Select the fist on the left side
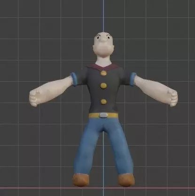Screen dimensions: 195x196 35,98
